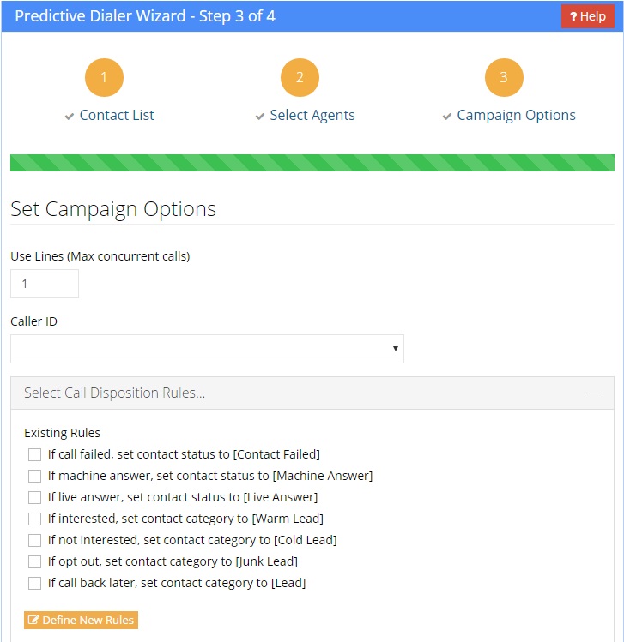
Task: Collapse the disposition rules panel minus icon
Action: [595, 393]
